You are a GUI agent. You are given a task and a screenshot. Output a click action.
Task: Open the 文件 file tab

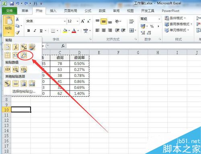[10, 11]
